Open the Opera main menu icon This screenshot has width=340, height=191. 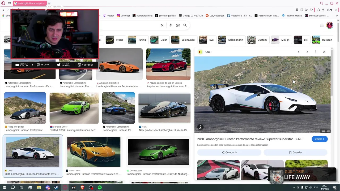[3, 3]
